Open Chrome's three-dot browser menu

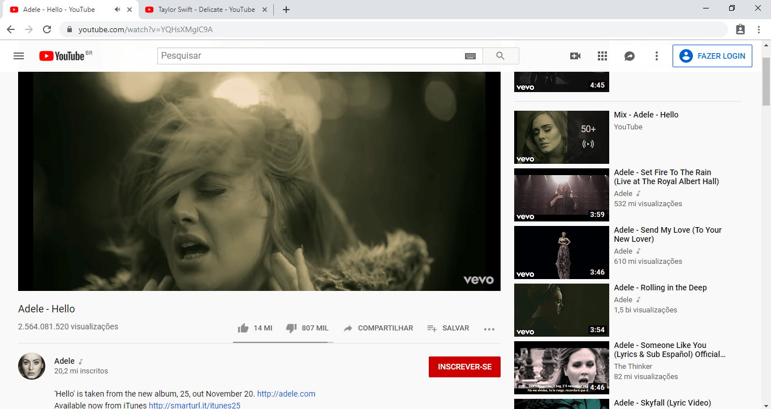[x=759, y=29]
